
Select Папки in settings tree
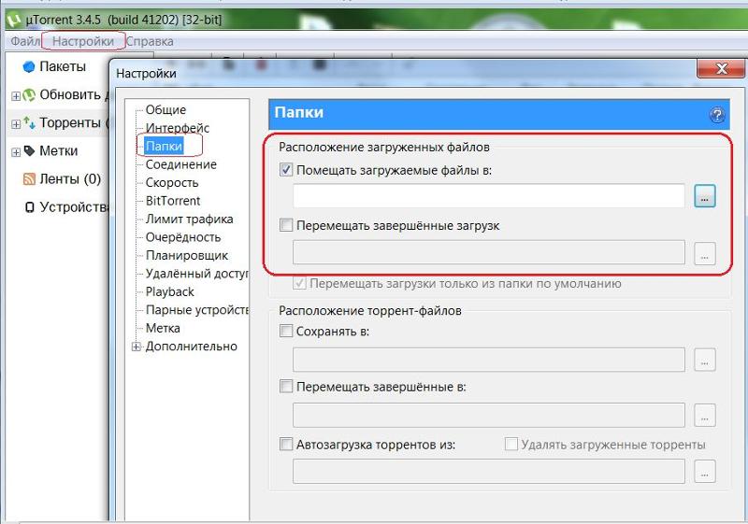(x=165, y=146)
